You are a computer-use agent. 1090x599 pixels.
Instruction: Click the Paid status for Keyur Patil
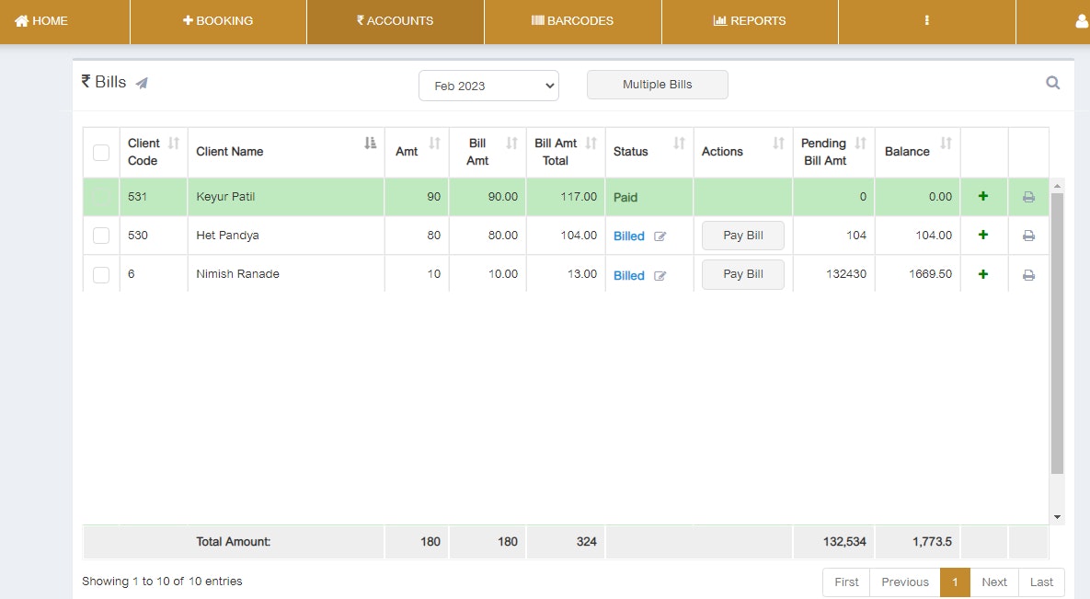pos(625,198)
